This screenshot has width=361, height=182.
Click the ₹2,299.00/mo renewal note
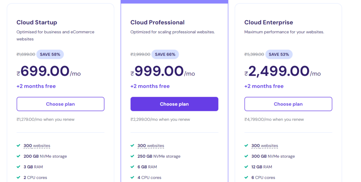pyautogui.click(x=160, y=119)
